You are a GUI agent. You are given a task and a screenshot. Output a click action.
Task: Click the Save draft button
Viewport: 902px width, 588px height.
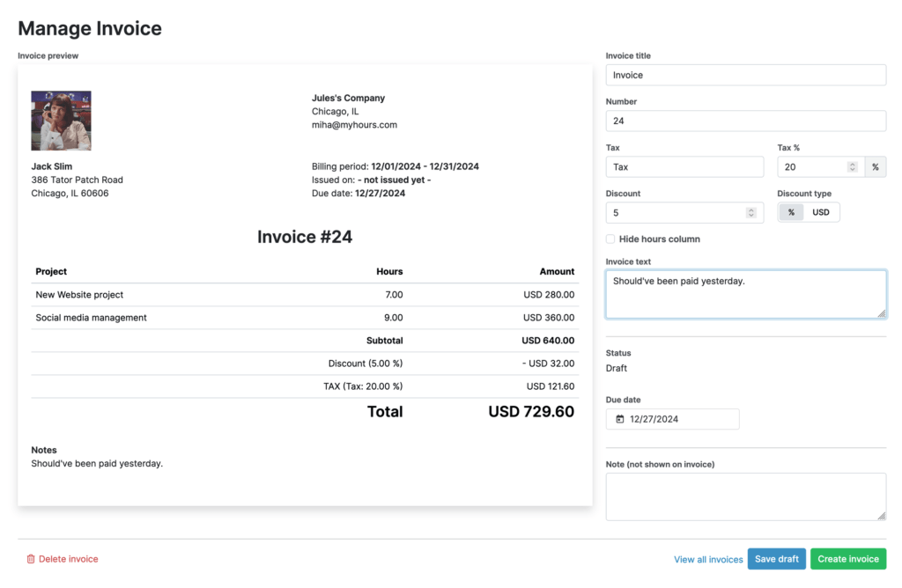[776, 559]
